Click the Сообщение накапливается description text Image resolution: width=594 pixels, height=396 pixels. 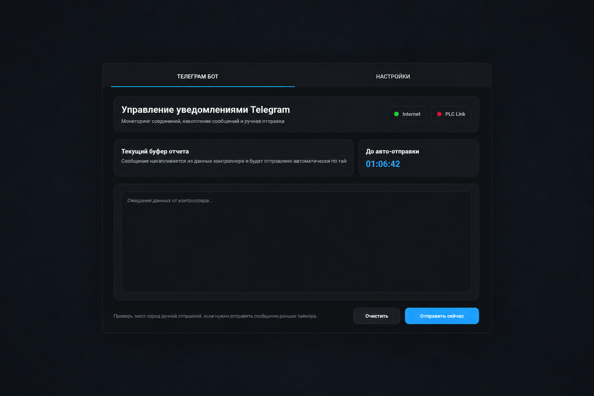tap(234, 161)
